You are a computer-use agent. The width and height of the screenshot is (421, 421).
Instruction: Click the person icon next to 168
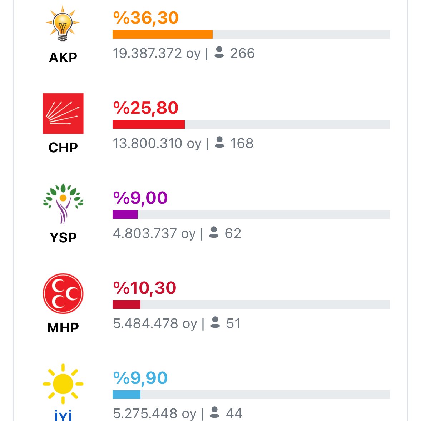pos(219,142)
